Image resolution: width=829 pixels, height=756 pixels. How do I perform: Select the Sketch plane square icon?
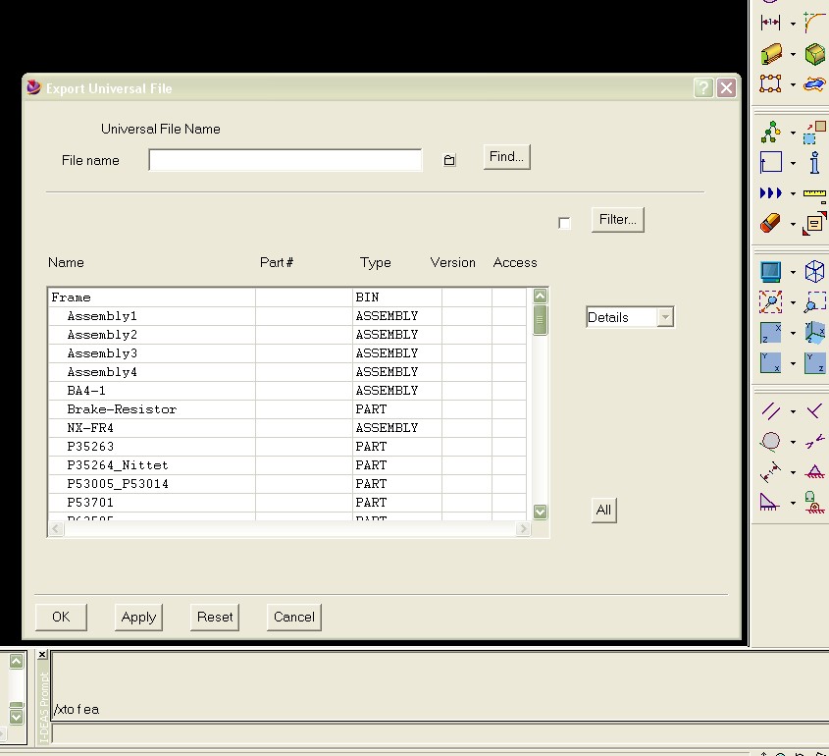point(771,162)
